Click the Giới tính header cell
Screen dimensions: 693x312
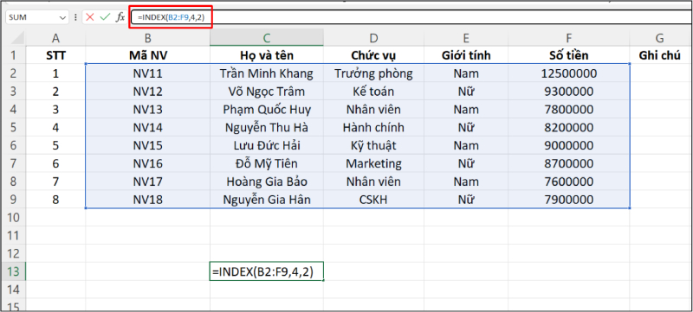466,55
